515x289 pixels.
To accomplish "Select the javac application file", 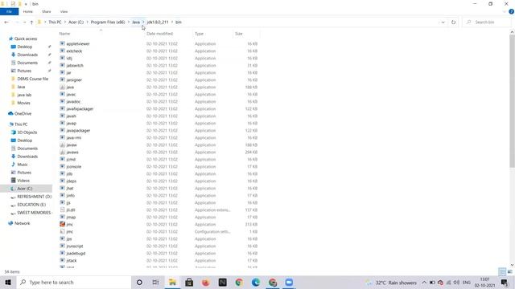I will [71, 95].
